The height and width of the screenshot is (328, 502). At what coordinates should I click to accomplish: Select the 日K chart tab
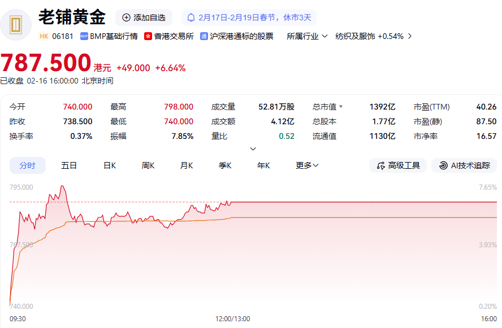coord(110,165)
